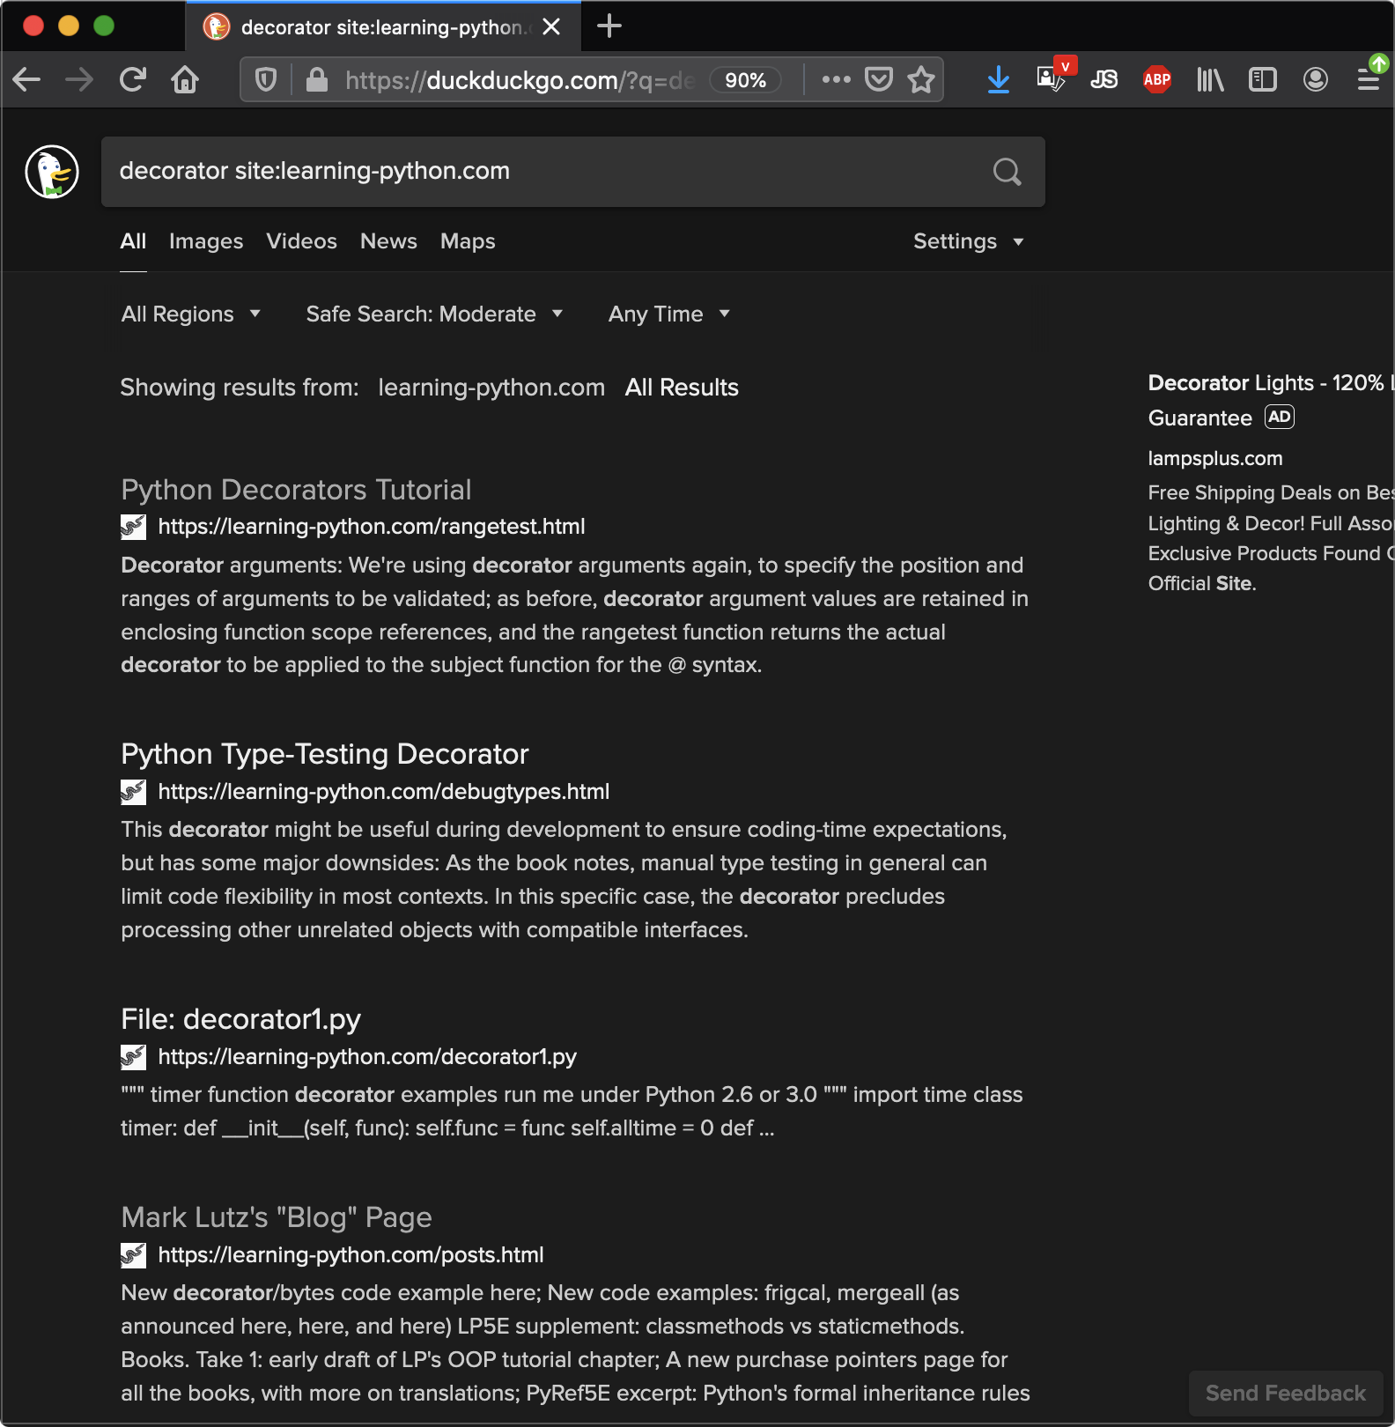Click the search query input field

546,172
